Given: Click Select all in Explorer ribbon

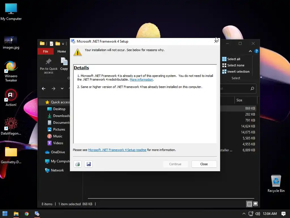Looking at the screenshot, I should click(x=231, y=59).
